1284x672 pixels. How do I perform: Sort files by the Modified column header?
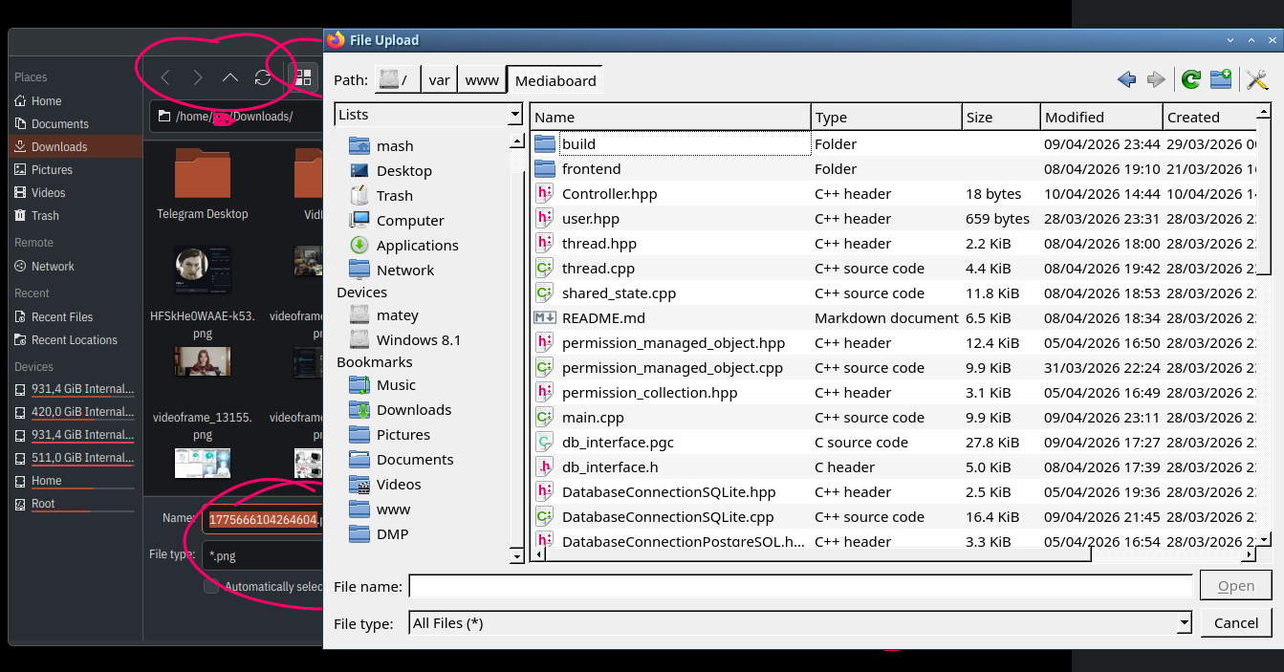[1101, 117]
